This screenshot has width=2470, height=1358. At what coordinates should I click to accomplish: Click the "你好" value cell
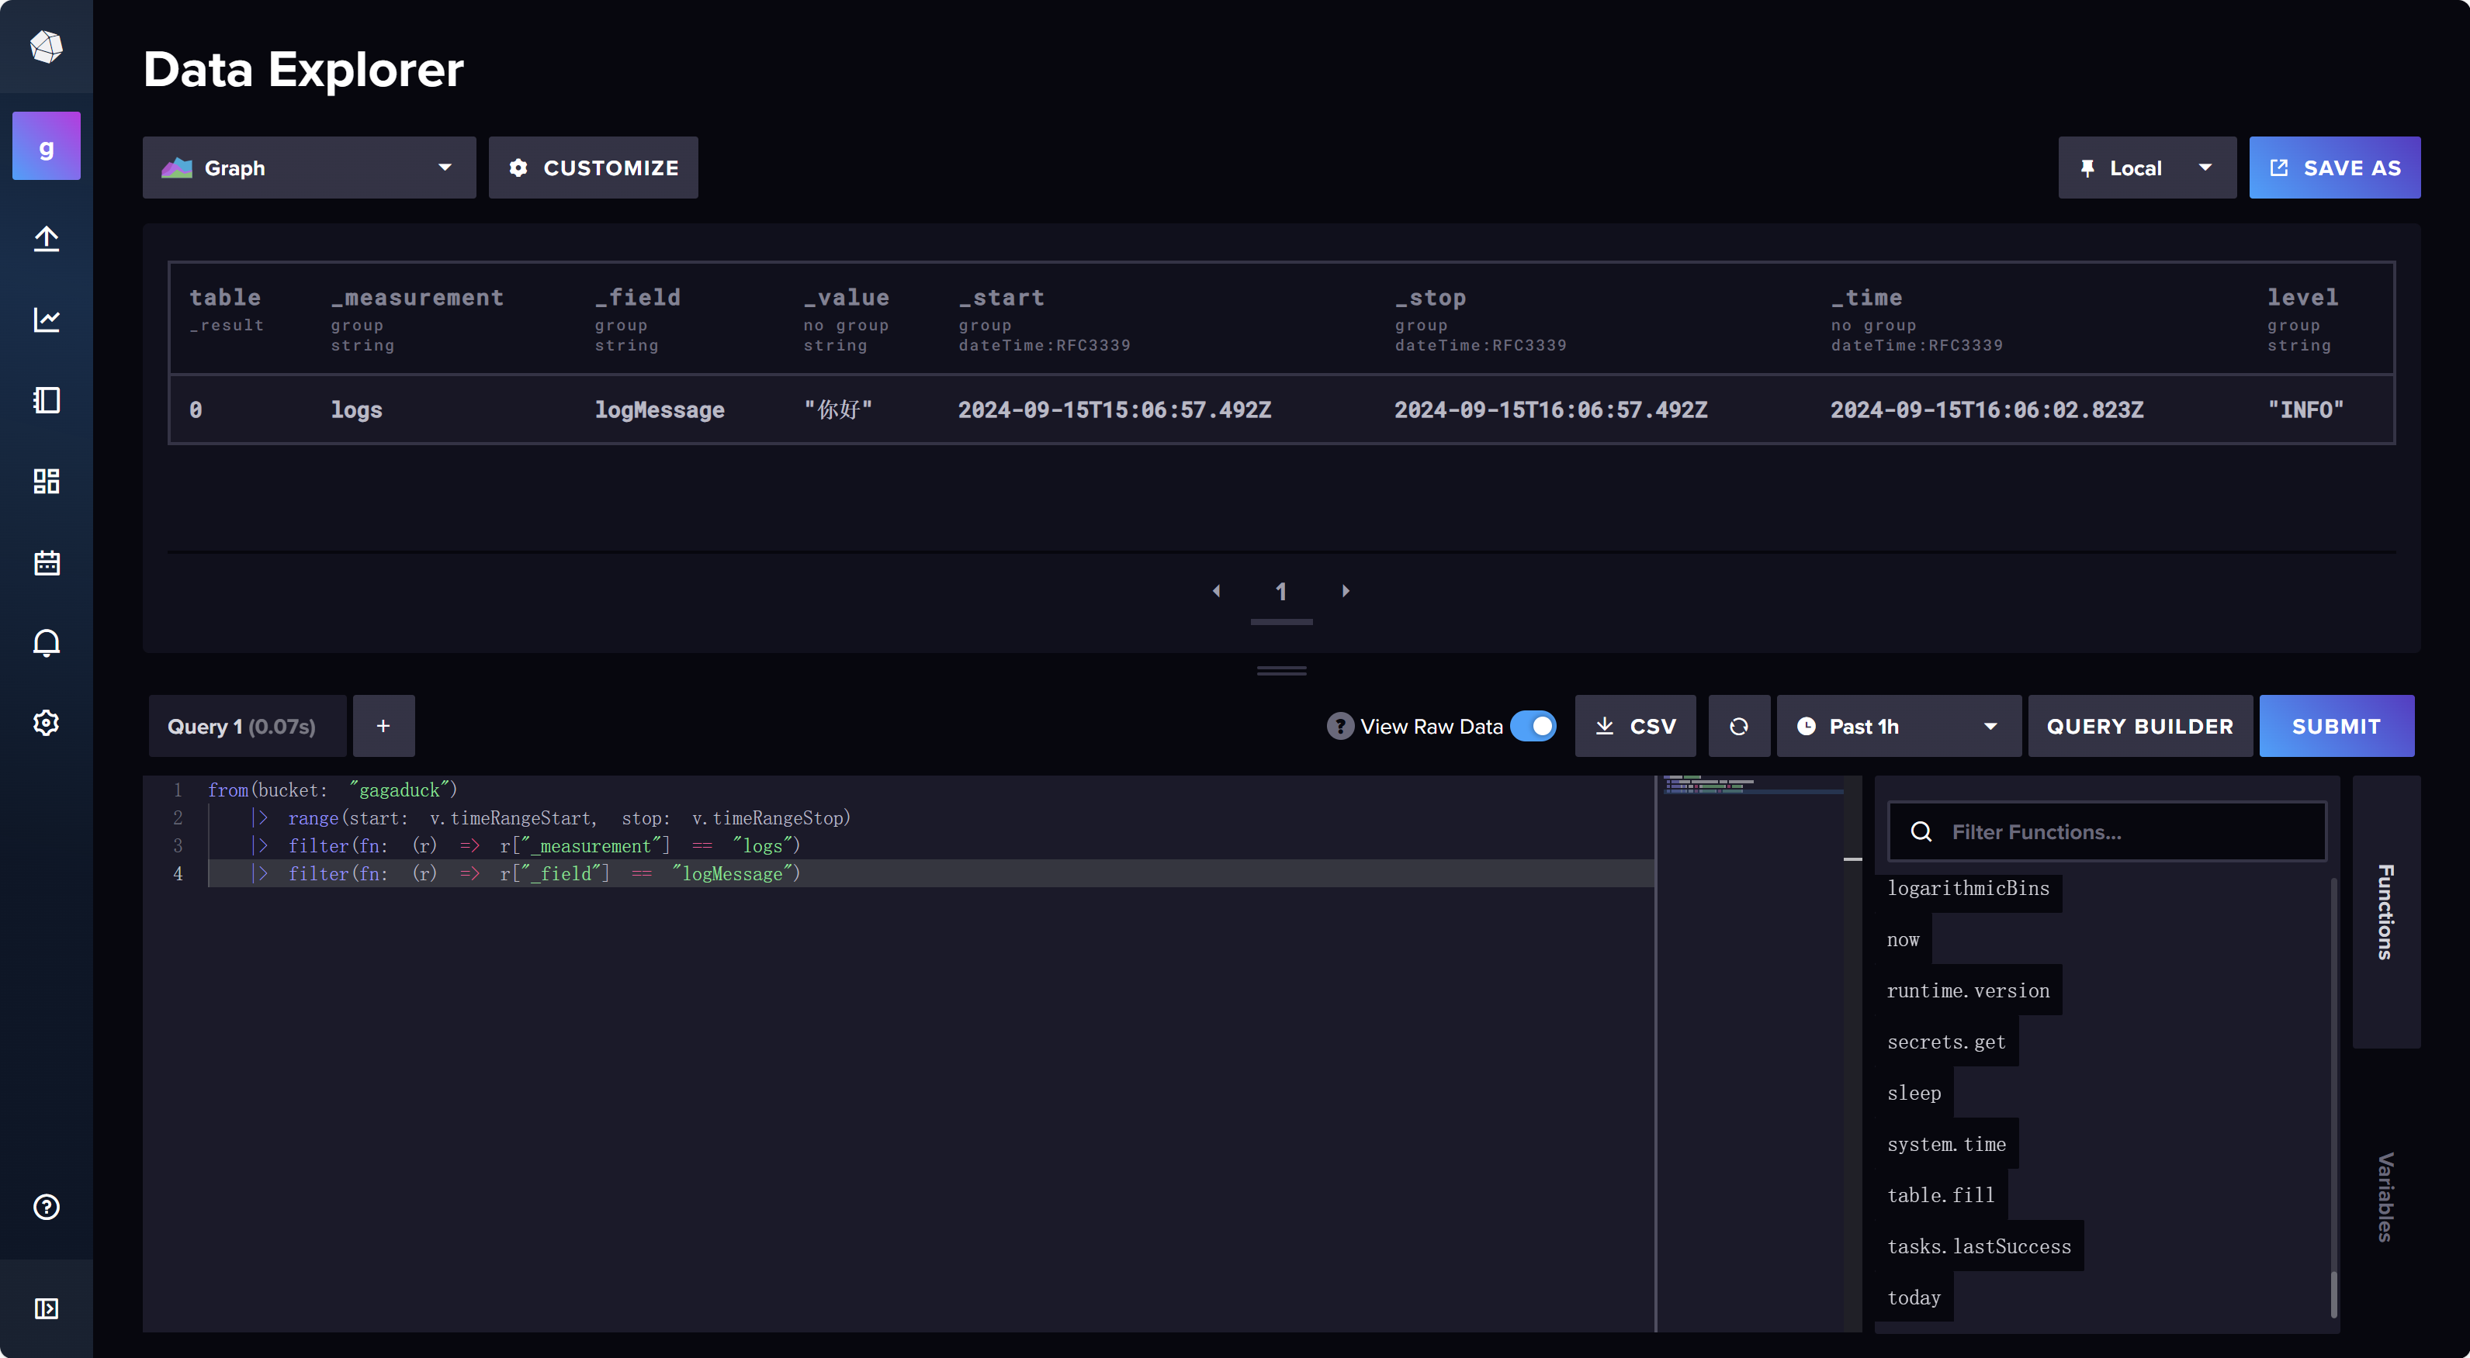838,410
